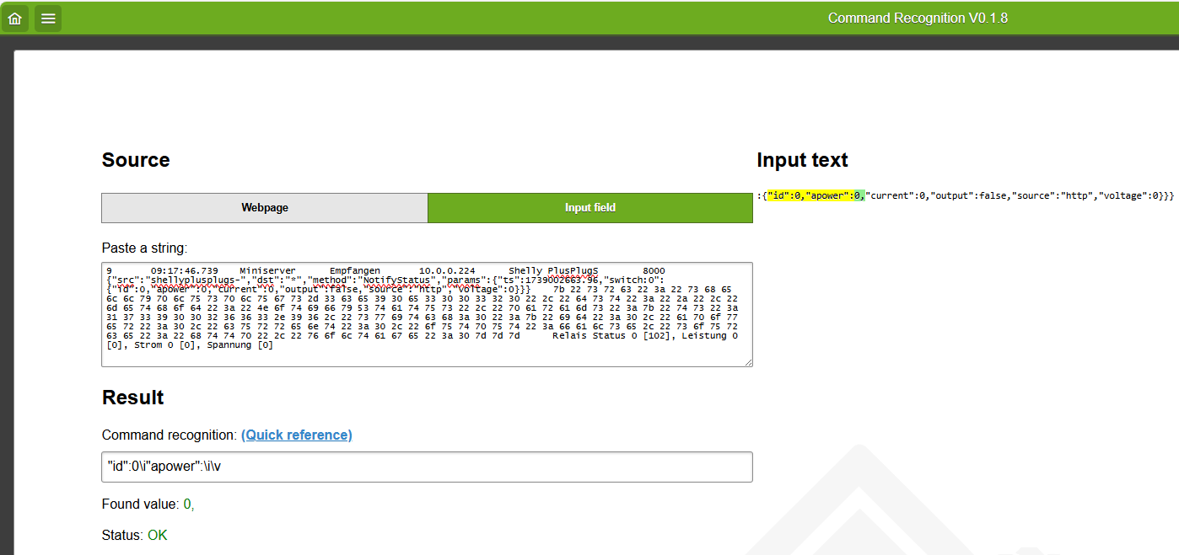Open the home icon

(14, 18)
